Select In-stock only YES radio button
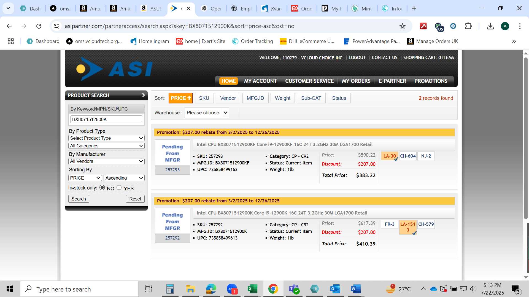Viewport: 529px width, 297px height. [x=119, y=188]
